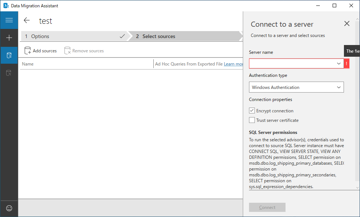This screenshot has height=217, width=360.
Task: Open the Learn more link
Action: (233, 64)
